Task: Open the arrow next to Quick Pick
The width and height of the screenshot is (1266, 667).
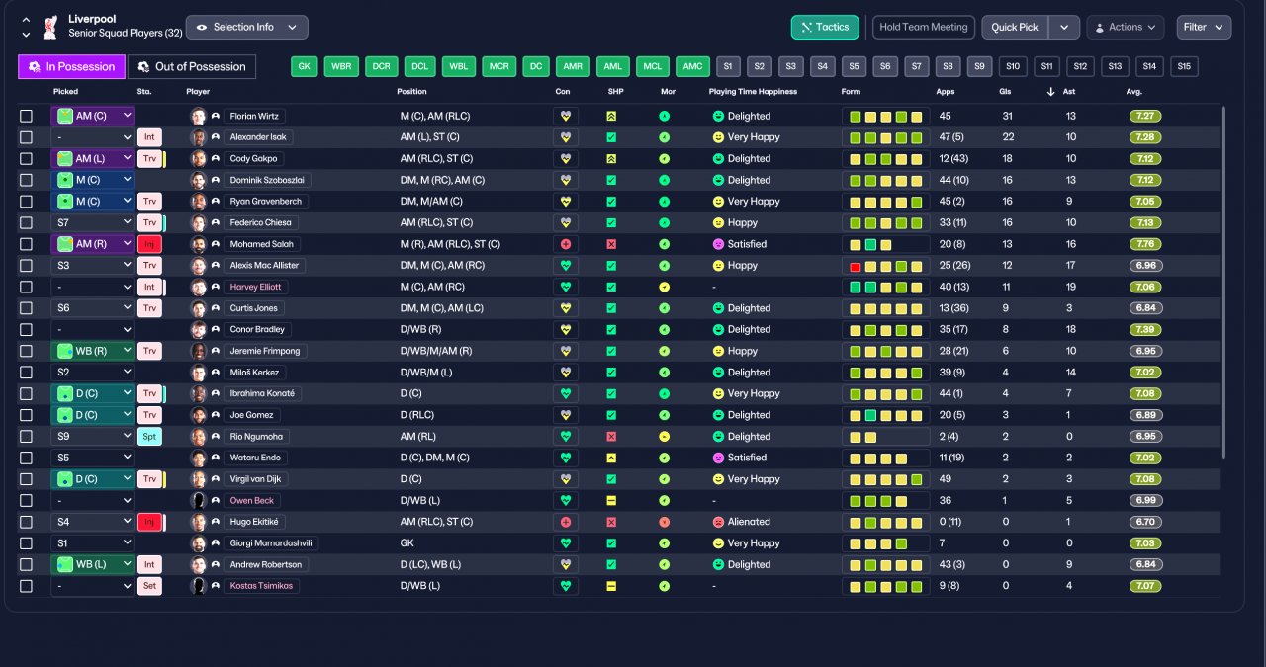Action: [1064, 27]
